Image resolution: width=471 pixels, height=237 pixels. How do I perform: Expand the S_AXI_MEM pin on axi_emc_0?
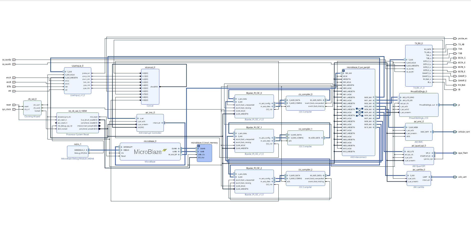[x=407, y=127]
